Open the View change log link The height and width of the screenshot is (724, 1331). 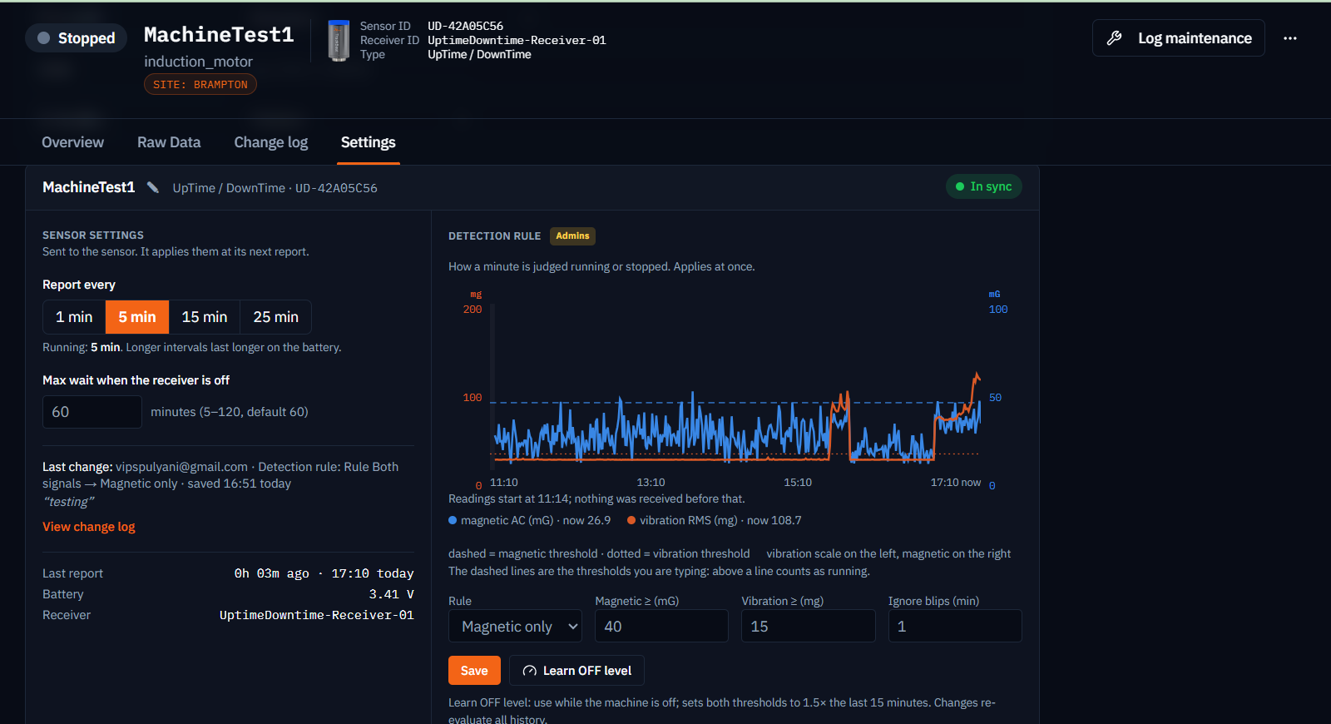89,527
